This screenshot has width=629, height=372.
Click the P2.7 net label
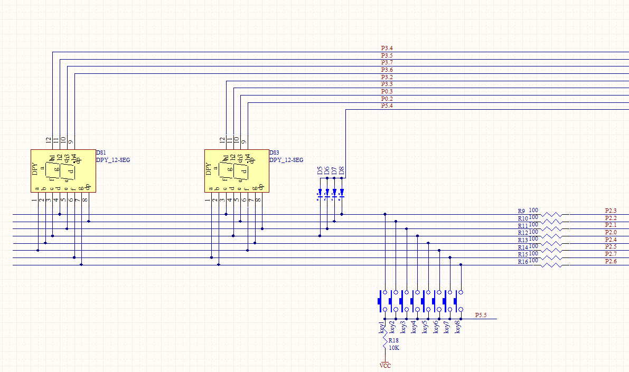(x=611, y=254)
